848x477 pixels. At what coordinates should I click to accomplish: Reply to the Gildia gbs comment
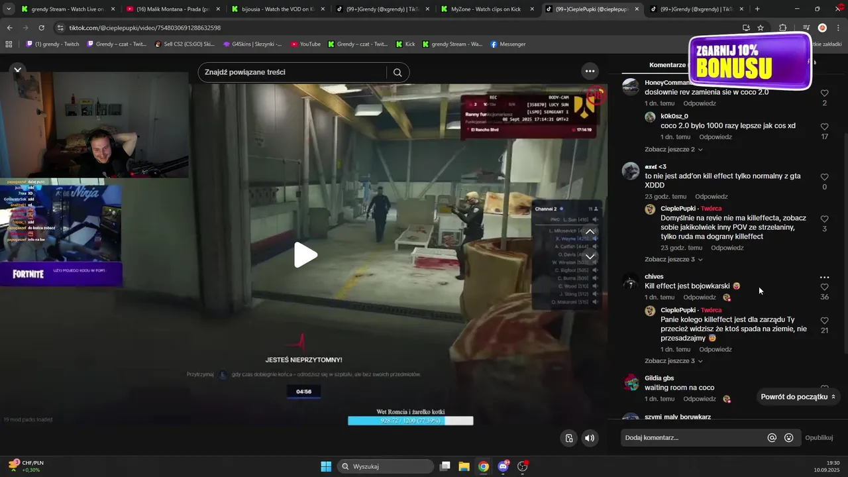(700, 399)
